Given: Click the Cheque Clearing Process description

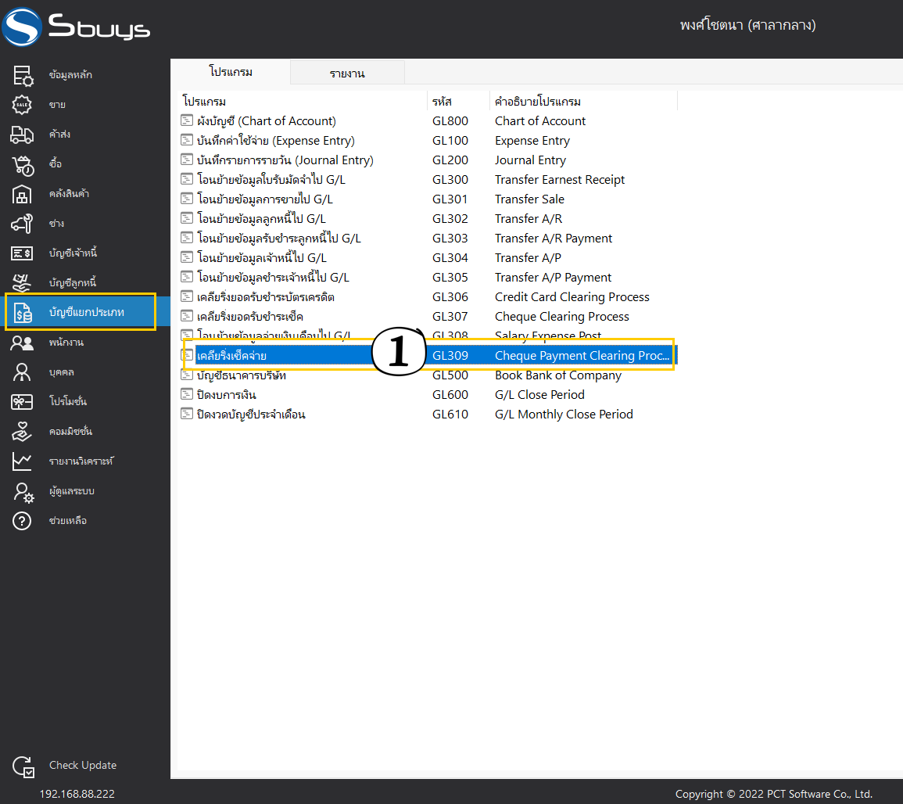Looking at the screenshot, I should click(x=562, y=317).
